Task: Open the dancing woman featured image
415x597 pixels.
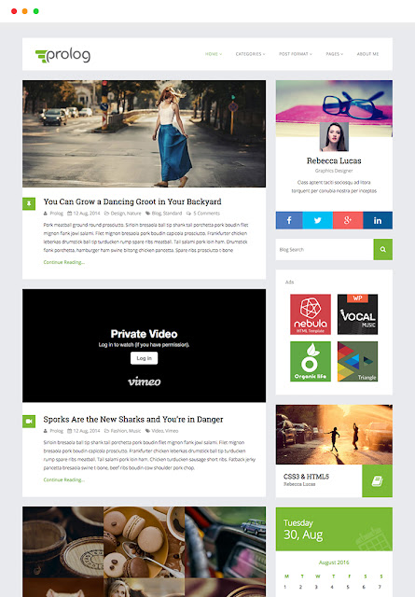Action: coord(144,133)
